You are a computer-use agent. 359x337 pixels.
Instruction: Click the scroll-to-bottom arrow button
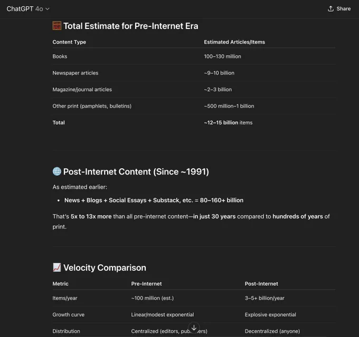(x=194, y=328)
